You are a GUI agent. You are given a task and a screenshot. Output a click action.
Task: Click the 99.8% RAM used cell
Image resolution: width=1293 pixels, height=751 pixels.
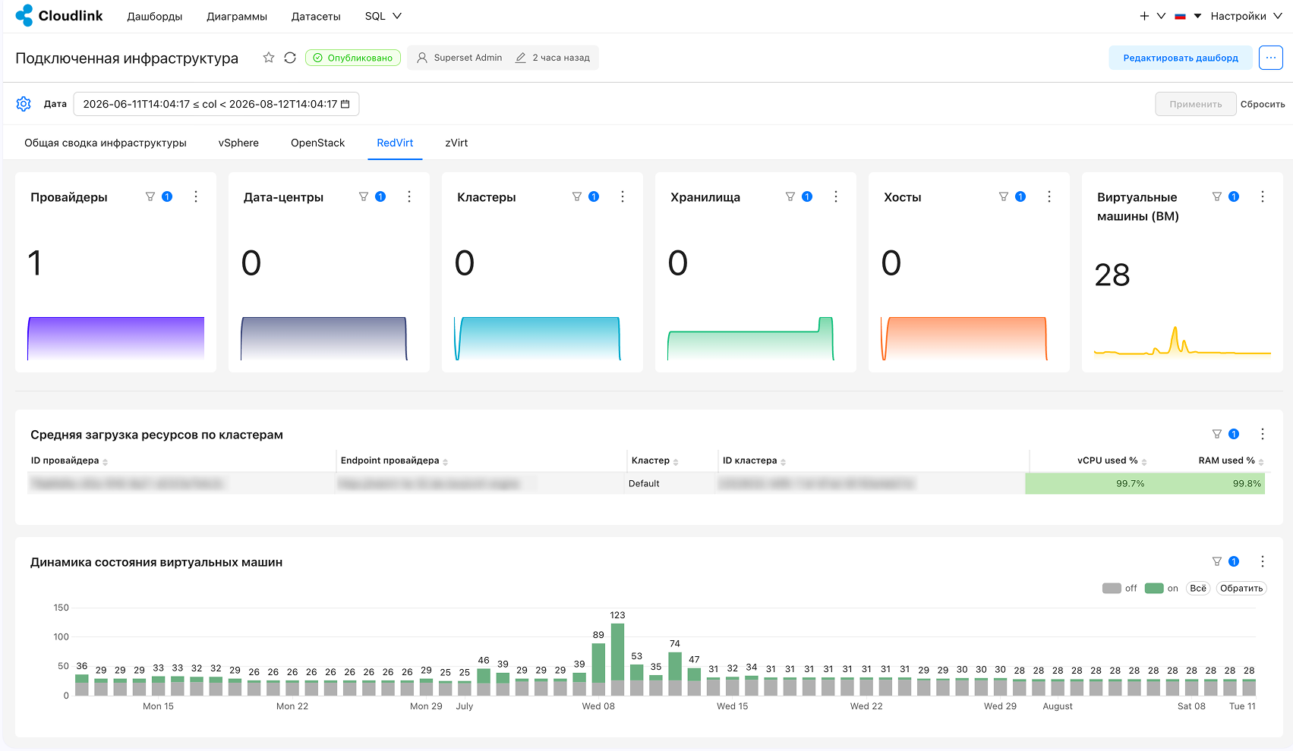pos(1208,483)
